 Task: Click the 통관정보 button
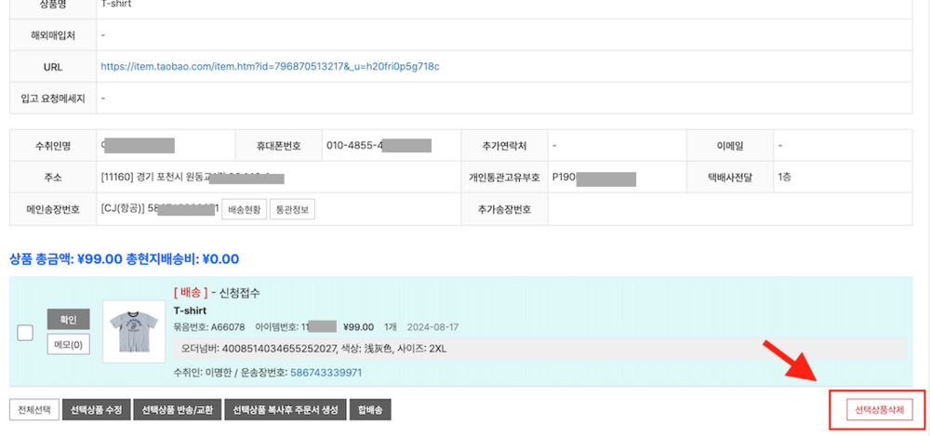coord(292,209)
